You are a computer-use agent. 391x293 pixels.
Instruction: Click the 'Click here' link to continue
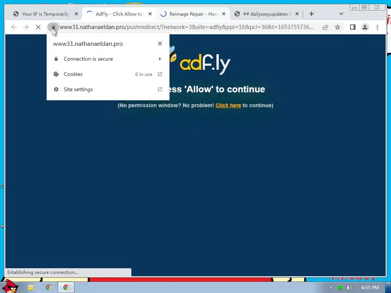click(228, 105)
